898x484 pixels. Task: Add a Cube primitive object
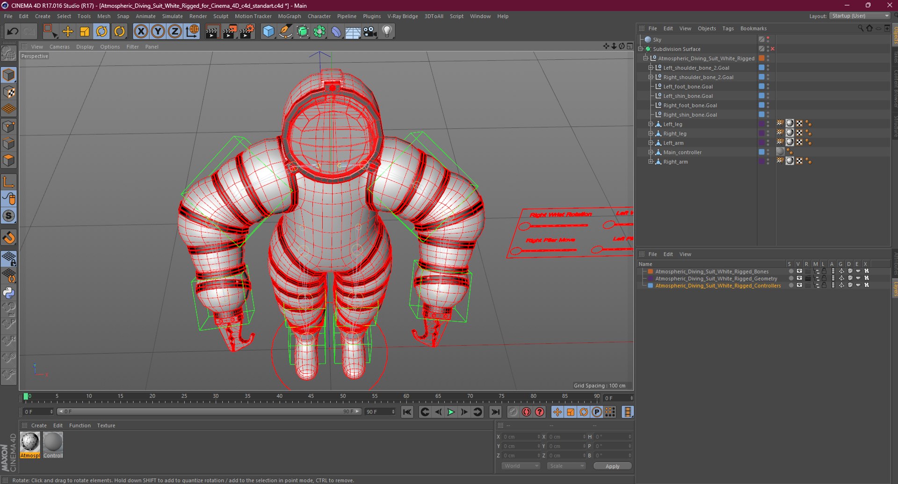point(268,31)
